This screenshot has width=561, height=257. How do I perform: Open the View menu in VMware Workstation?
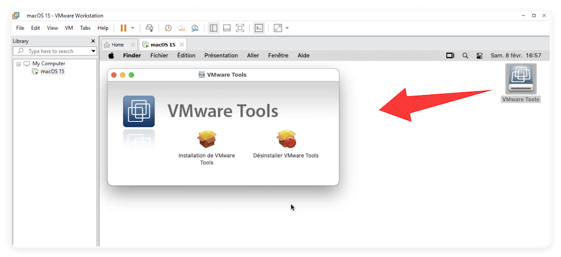pos(52,28)
